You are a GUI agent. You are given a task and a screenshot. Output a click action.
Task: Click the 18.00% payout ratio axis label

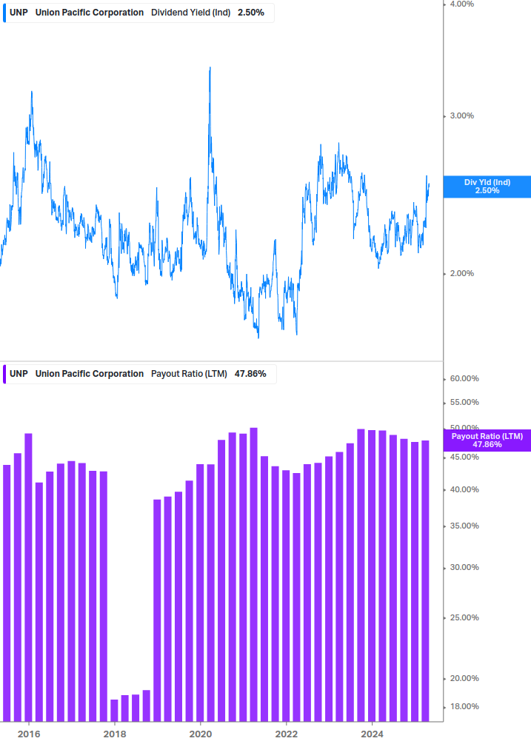[464, 706]
